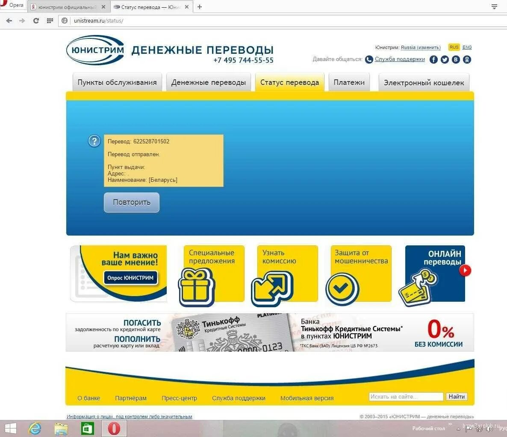Open the 'Пресс-центр' footer link
The width and height of the screenshot is (507, 437).
pos(179,398)
